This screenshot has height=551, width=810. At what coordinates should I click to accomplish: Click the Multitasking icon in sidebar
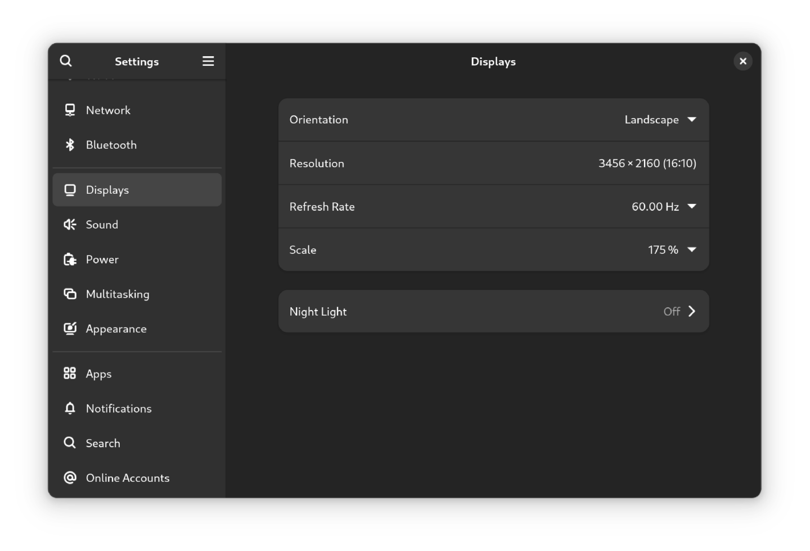(70, 294)
